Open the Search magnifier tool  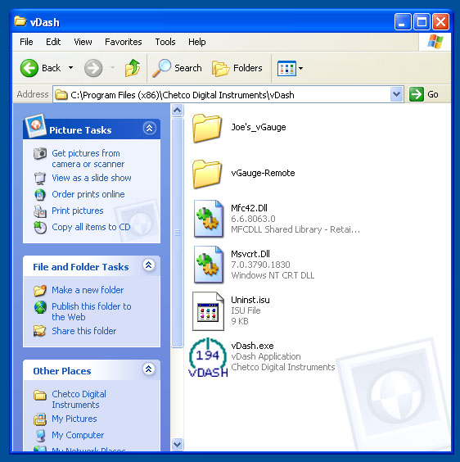pos(161,68)
